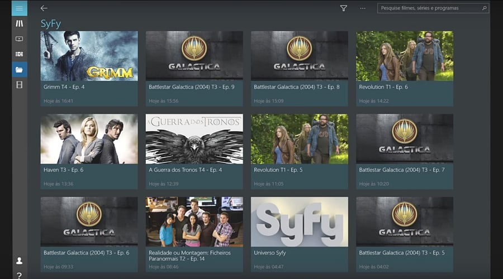Screen dimensions: 503x279
Task: Open the live TV icon in sidebar
Action: coord(19,39)
